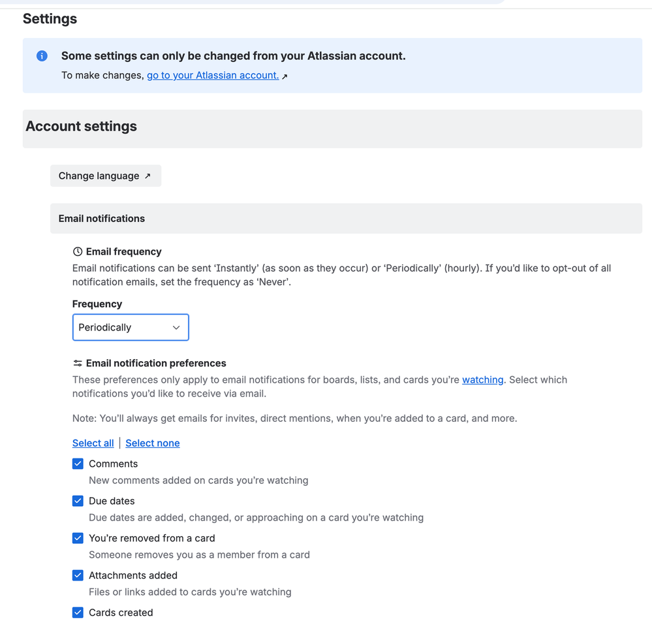Viewport: 652px width, 625px height.
Task: Click the clock icon next to Email frequency
Action: (x=78, y=251)
